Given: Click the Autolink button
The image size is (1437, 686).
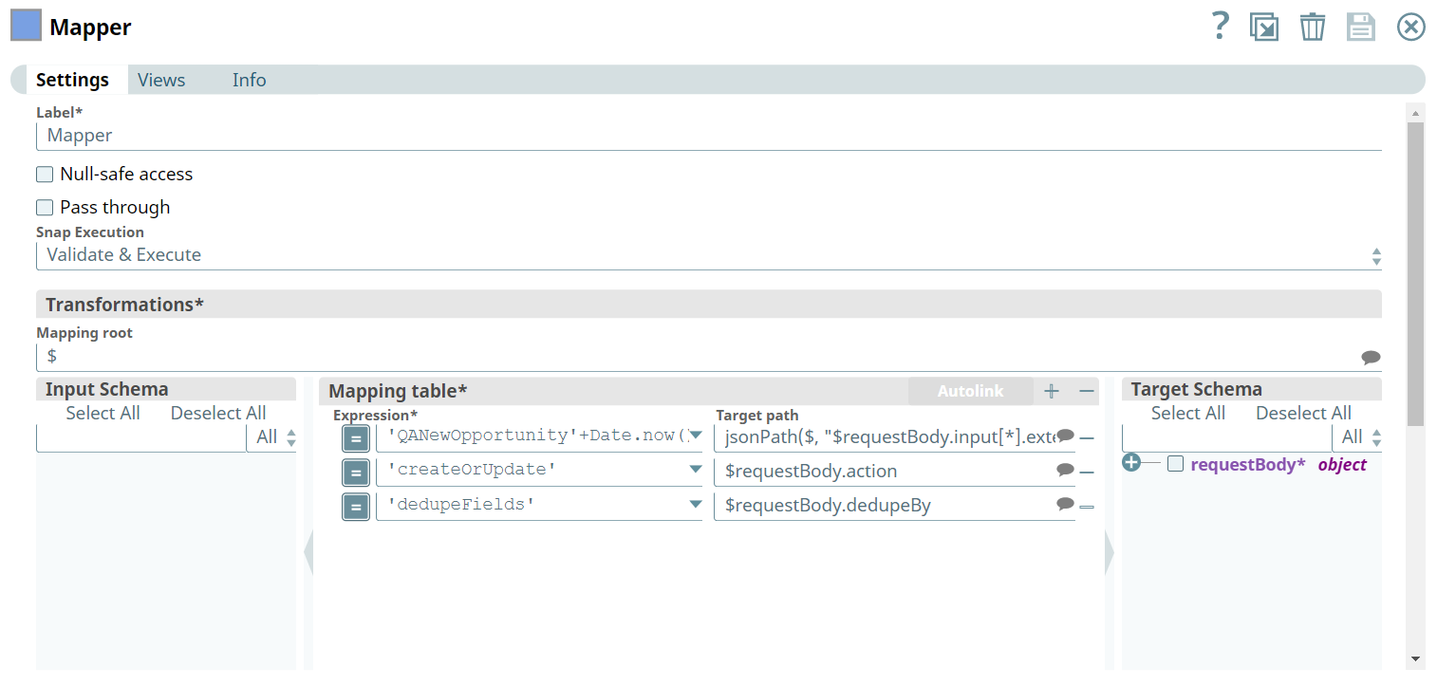Looking at the screenshot, I should [x=970, y=391].
